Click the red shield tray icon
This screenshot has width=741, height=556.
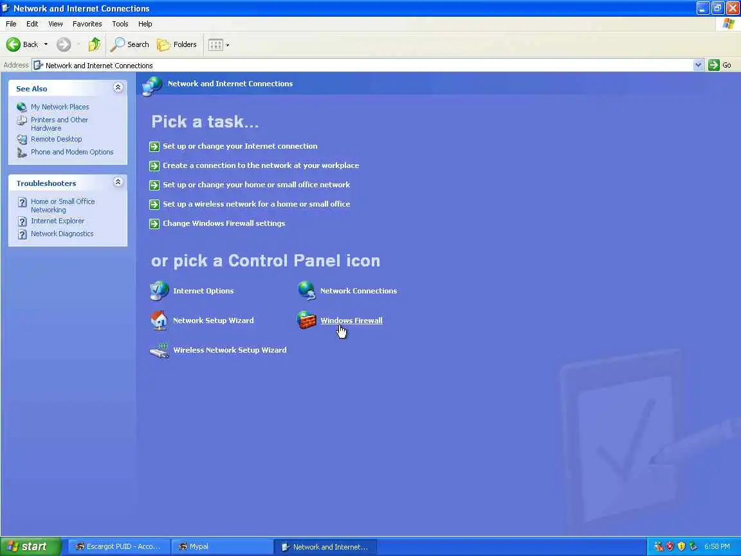670,546
